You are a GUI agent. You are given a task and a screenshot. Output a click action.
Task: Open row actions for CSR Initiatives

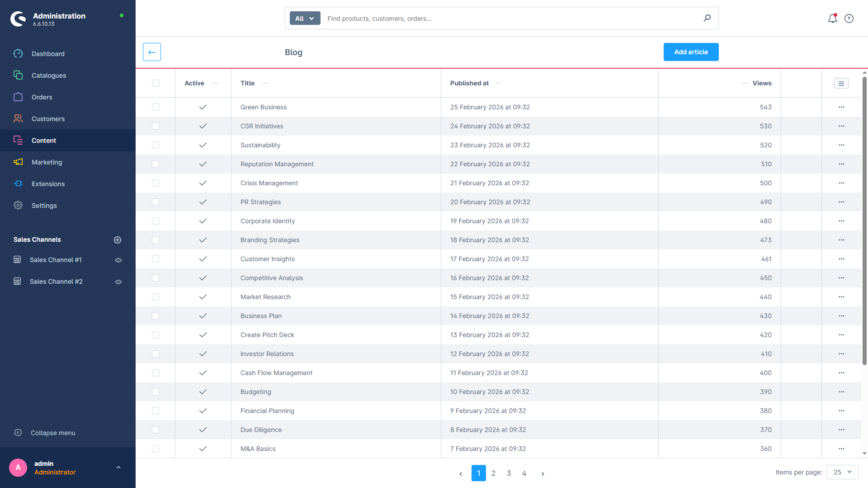pyautogui.click(x=841, y=126)
